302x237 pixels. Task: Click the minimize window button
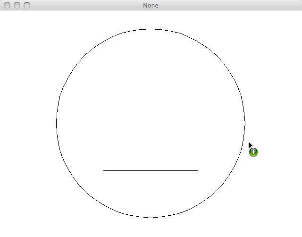(x=17, y=5)
